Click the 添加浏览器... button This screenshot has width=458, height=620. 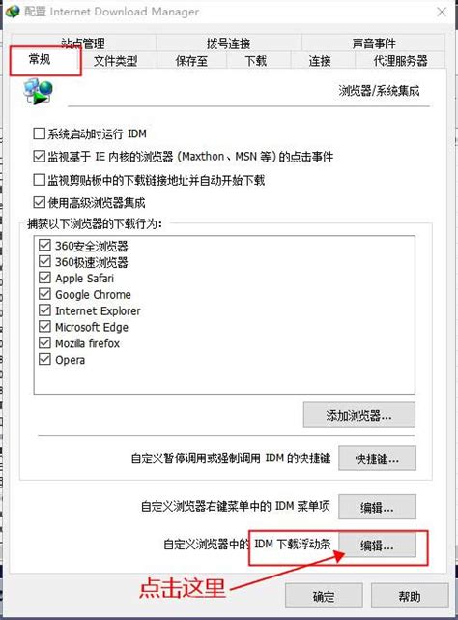359,415
